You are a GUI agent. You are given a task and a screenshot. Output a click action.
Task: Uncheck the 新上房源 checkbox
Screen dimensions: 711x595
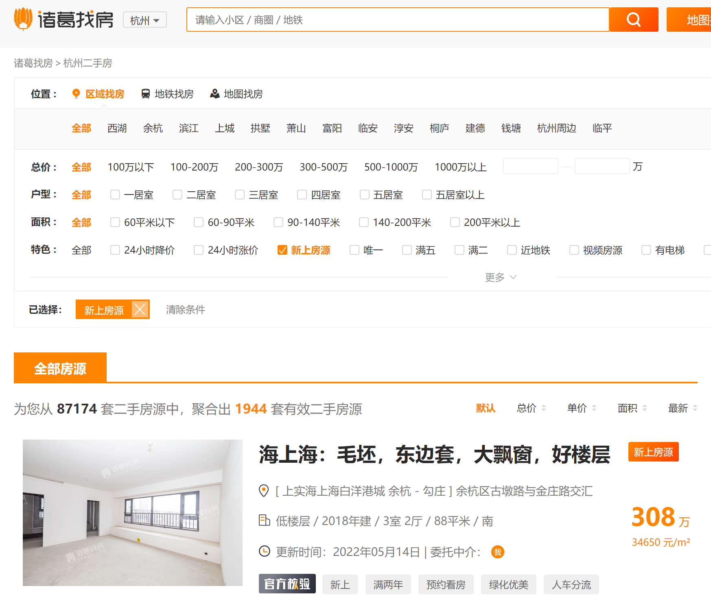(x=282, y=250)
